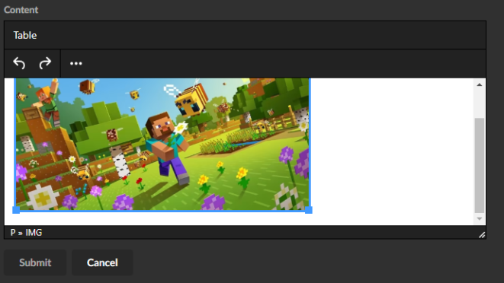Viewport: 504px width, 283px height.
Task: Cancel editing the content
Action: click(x=102, y=262)
